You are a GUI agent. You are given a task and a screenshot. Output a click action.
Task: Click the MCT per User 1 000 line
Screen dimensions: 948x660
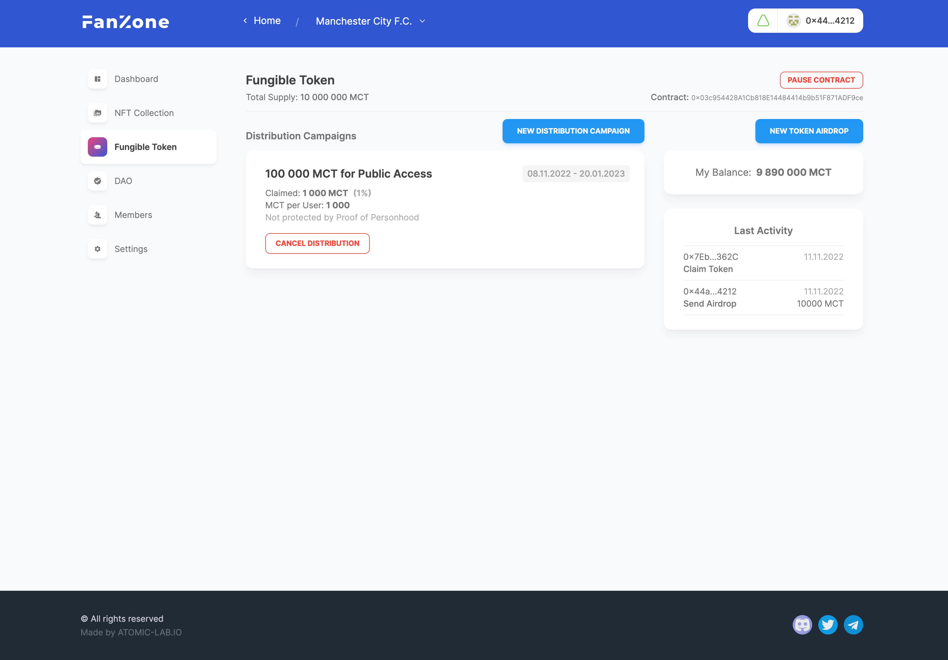pyautogui.click(x=307, y=205)
